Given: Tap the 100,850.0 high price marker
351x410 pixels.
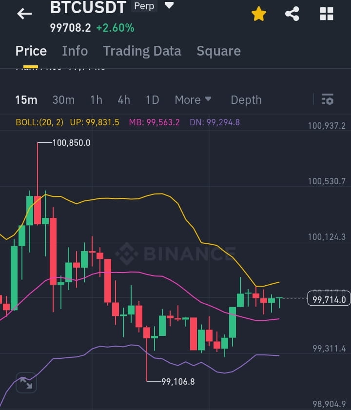Looking at the screenshot, I should click(71, 143).
